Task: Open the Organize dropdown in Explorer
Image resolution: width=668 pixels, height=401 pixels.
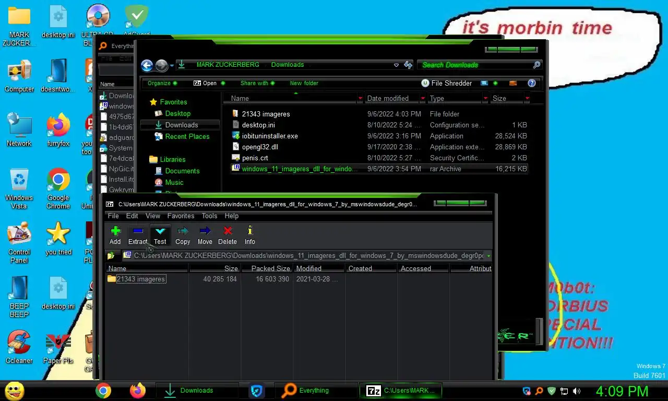Action: (162, 83)
